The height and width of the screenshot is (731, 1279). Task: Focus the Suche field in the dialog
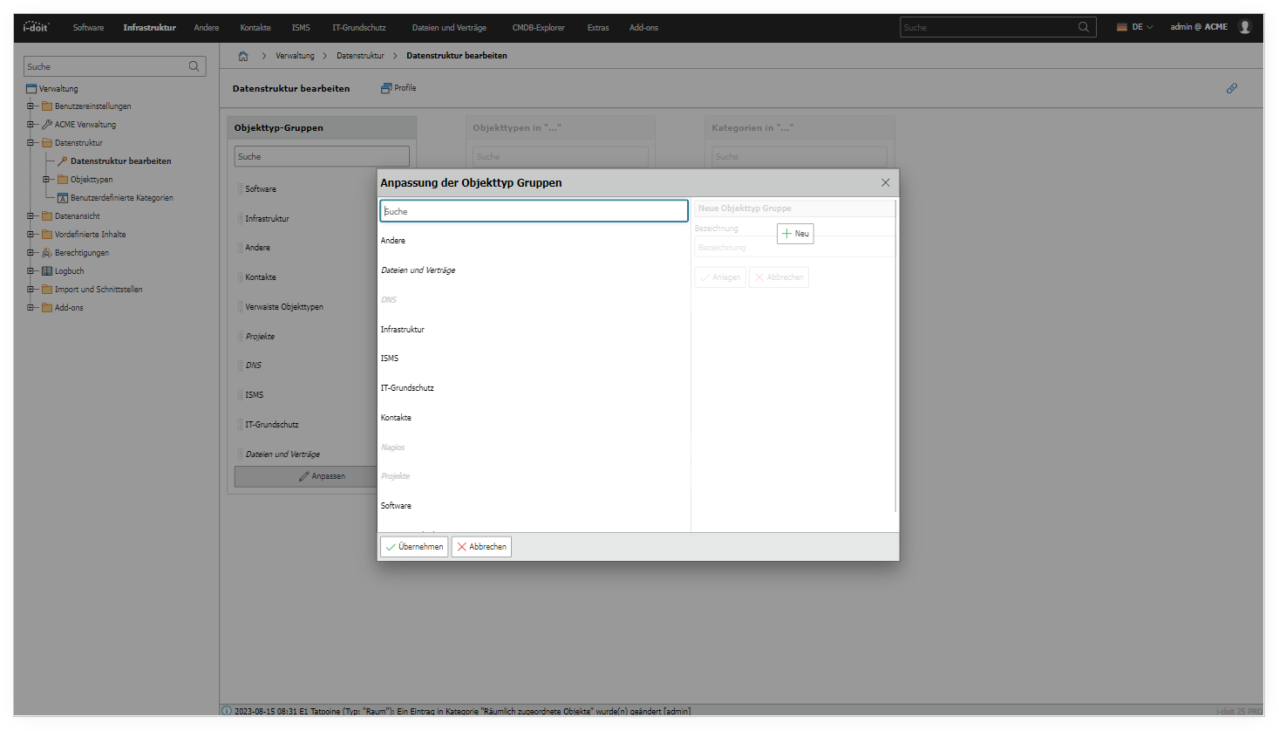[534, 211]
